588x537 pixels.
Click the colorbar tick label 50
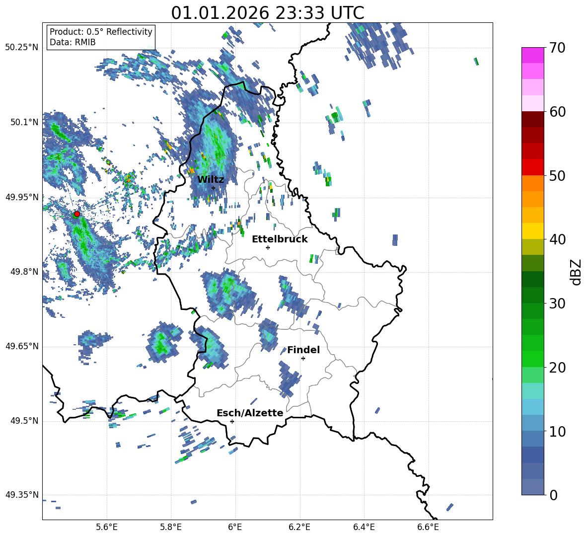pos(557,175)
